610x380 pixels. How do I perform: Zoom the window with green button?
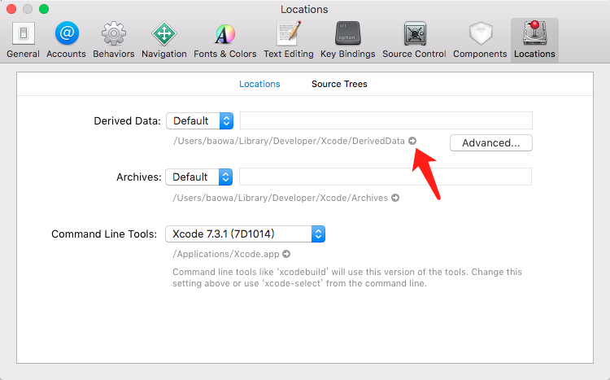(44, 9)
